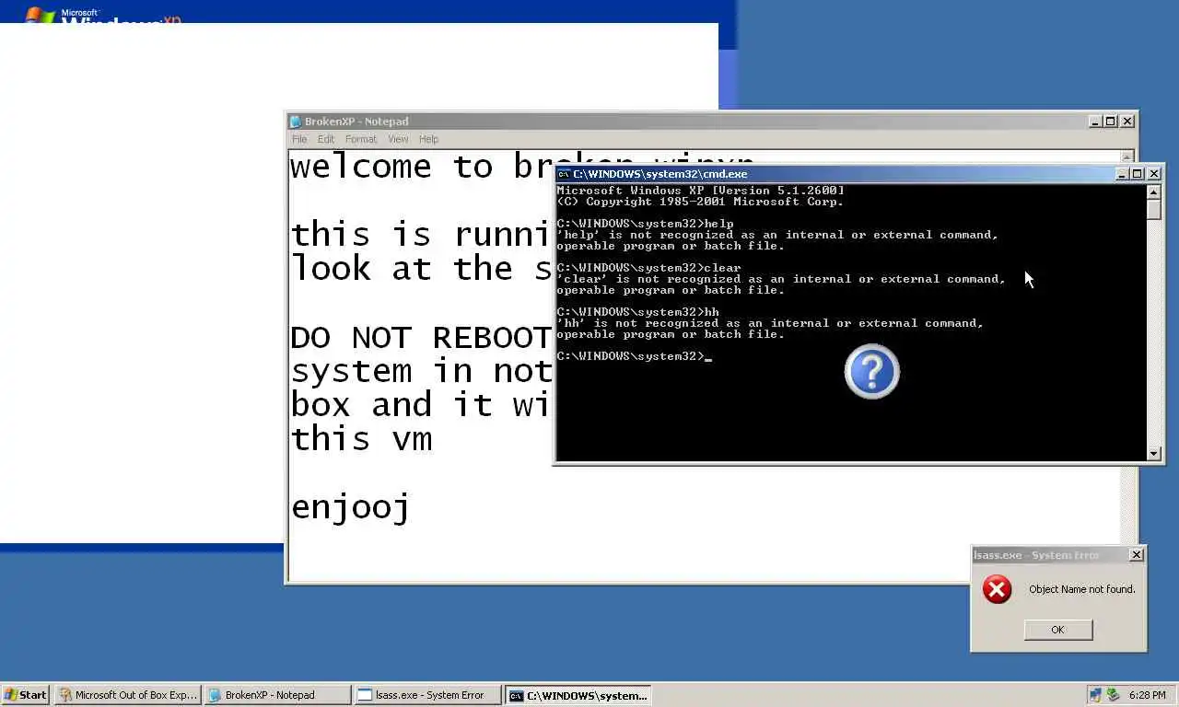Click the green tray icon beside the clock
Image resolution: width=1179 pixels, height=707 pixels.
(1113, 695)
